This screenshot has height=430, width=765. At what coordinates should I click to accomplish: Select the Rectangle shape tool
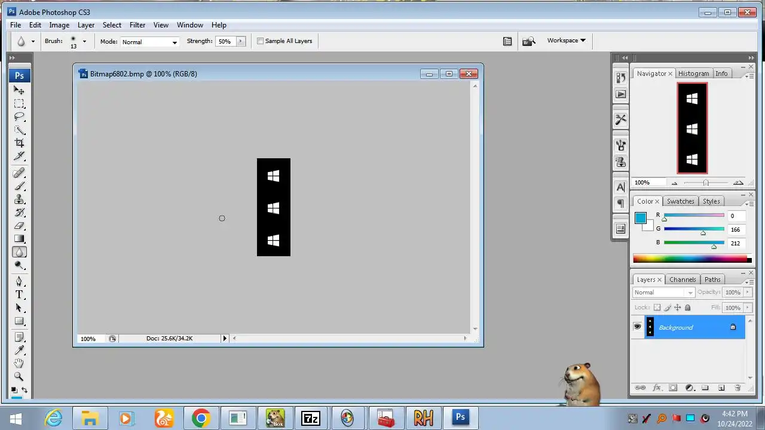click(x=19, y=321)
